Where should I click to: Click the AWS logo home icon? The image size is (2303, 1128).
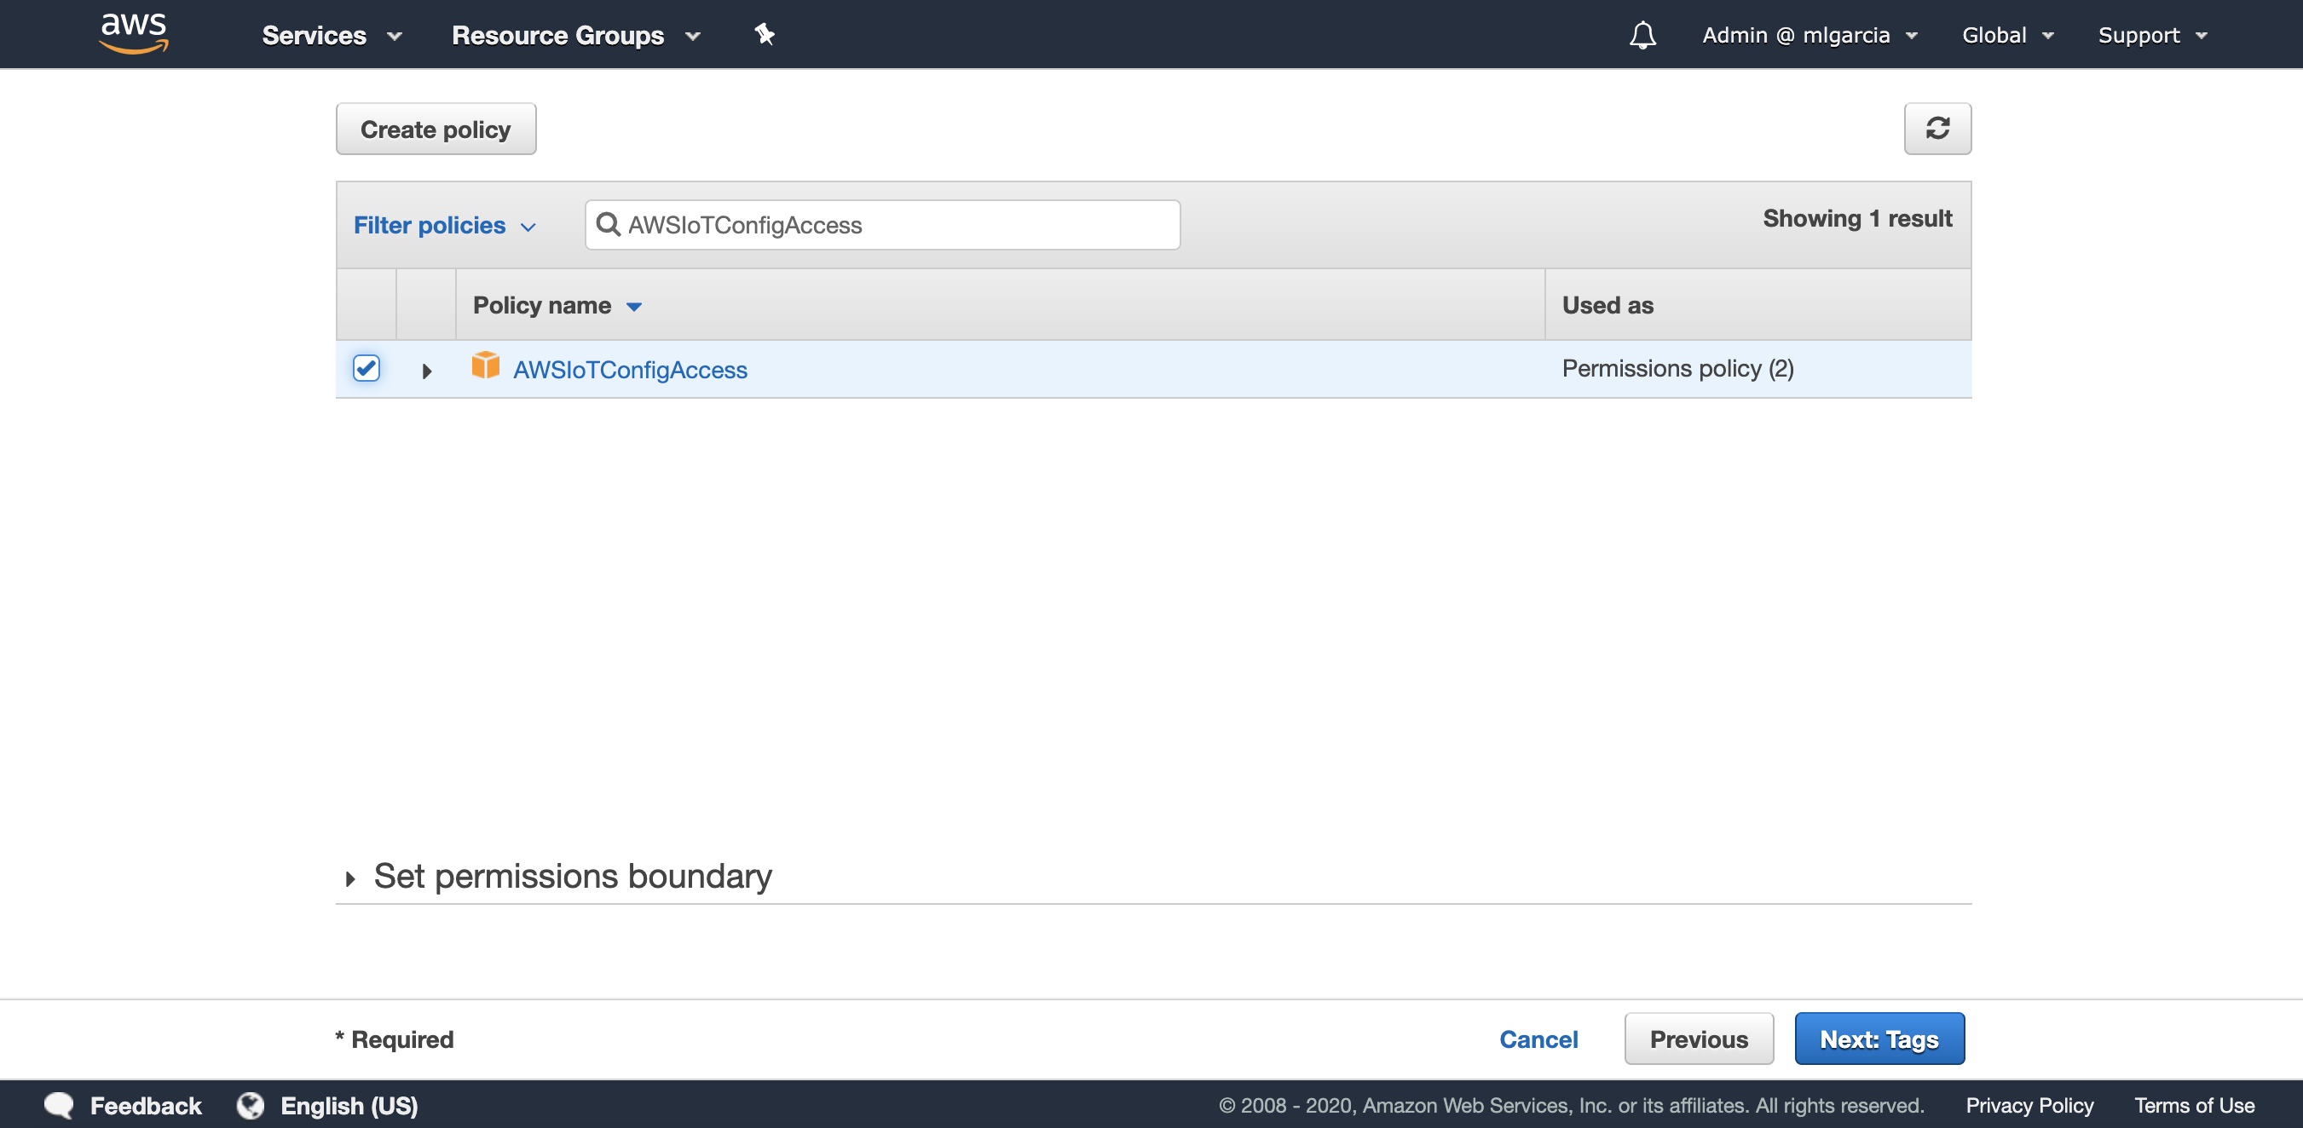133,33
